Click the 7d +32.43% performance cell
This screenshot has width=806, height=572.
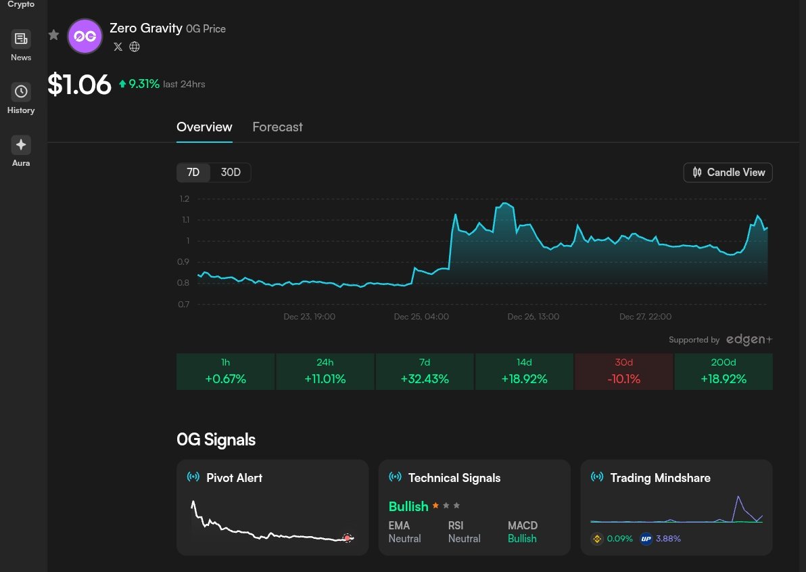[x=424, y=371]
